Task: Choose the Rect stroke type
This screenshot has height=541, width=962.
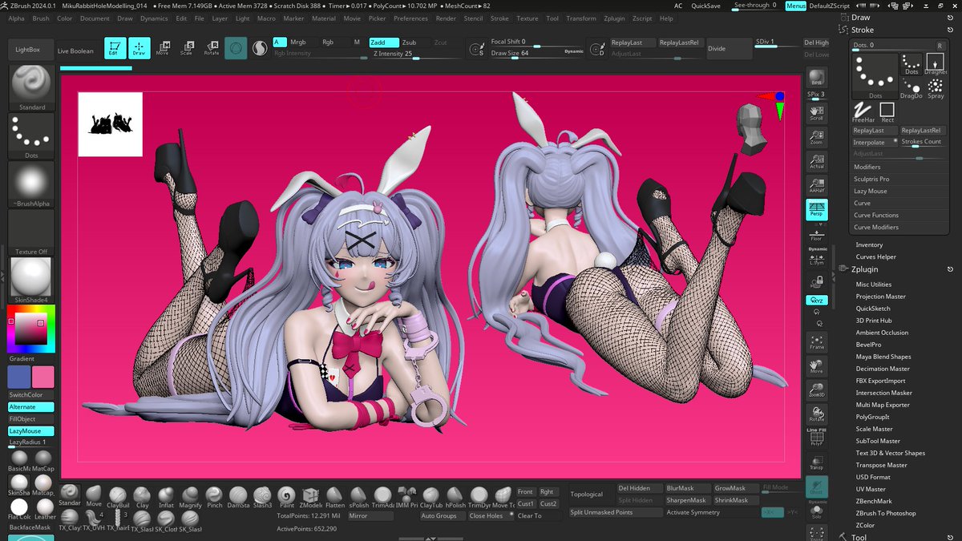Action: (887, 113)
